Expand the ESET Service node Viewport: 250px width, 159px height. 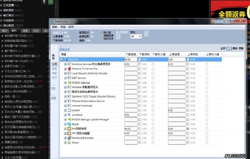coord(65,78)
